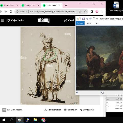Toggle Chrome side panel
Viewport: 123px width, 123px height.
[x=92, y=12]
